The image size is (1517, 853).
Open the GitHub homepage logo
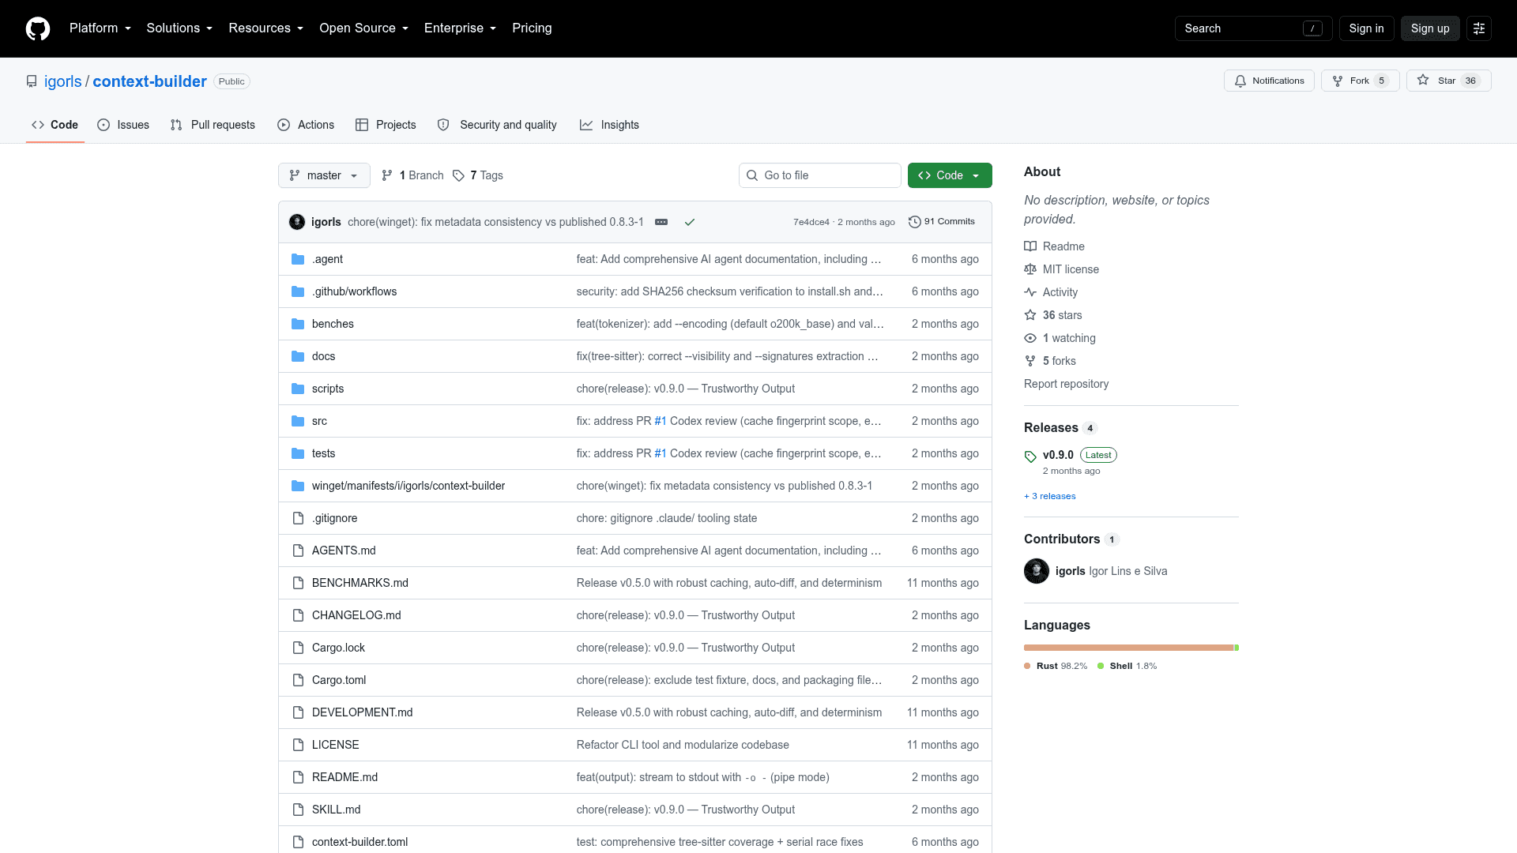[38, 28]
